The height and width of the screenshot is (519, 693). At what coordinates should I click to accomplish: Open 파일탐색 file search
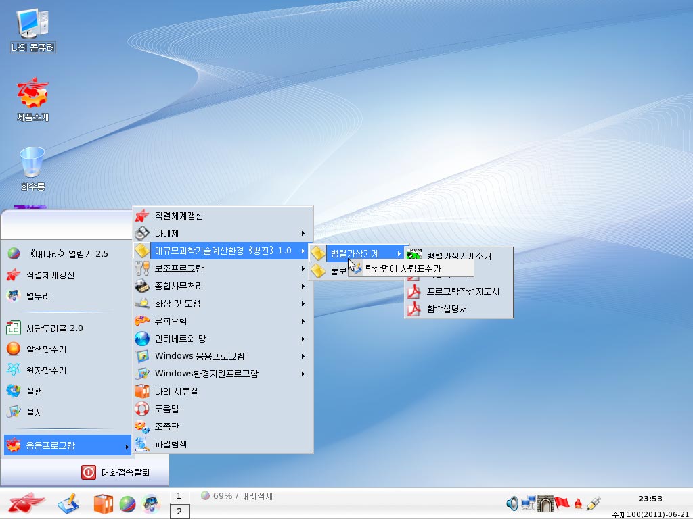pos(222,444)
